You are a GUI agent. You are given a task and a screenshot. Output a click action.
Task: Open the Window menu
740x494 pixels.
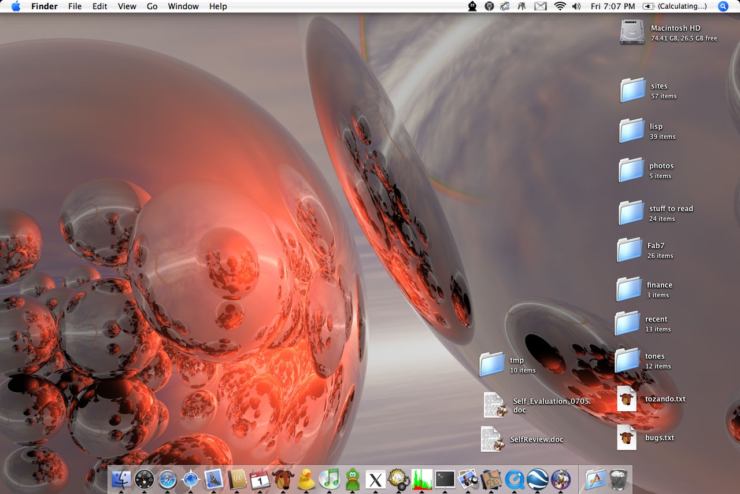pos(183,6)
